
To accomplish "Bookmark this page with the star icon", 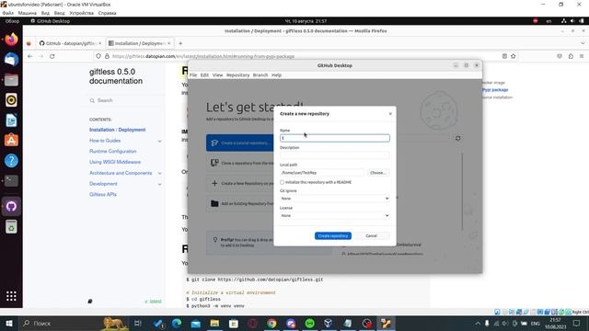I will (514, 56).
